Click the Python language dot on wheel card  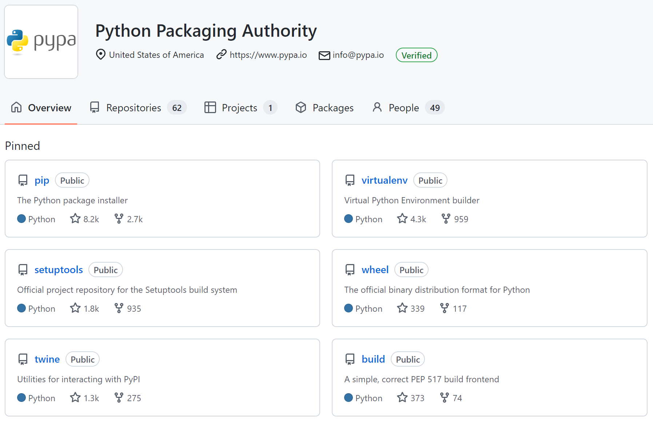(x=349, y=308)
